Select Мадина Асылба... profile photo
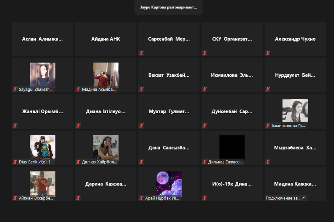The width and height of the screenshot is (334, 222). pos(106,75)
